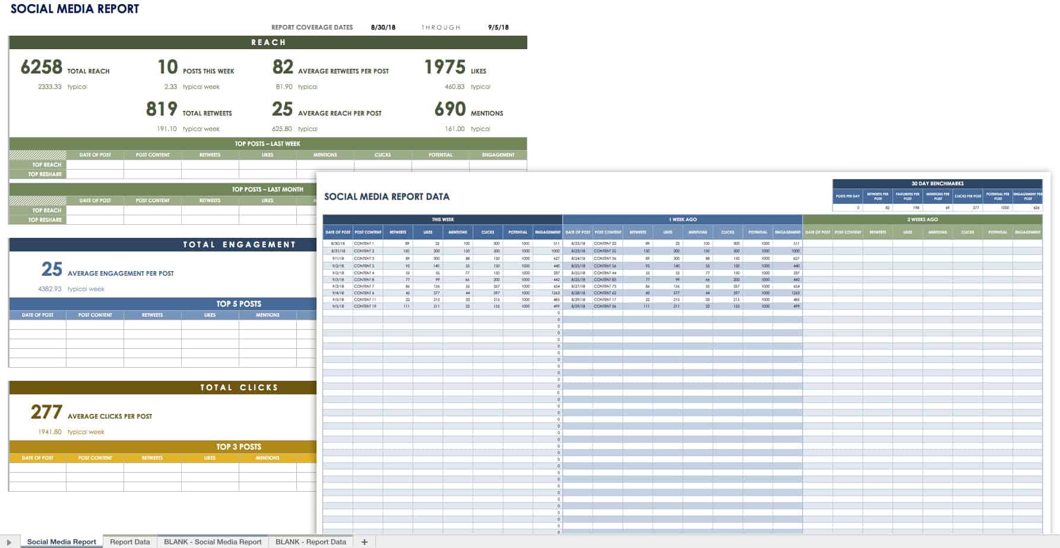1060x548 pixels.
Task: Click the REACH section header bar
Action: pyautogui.click(x=268, y=43)
